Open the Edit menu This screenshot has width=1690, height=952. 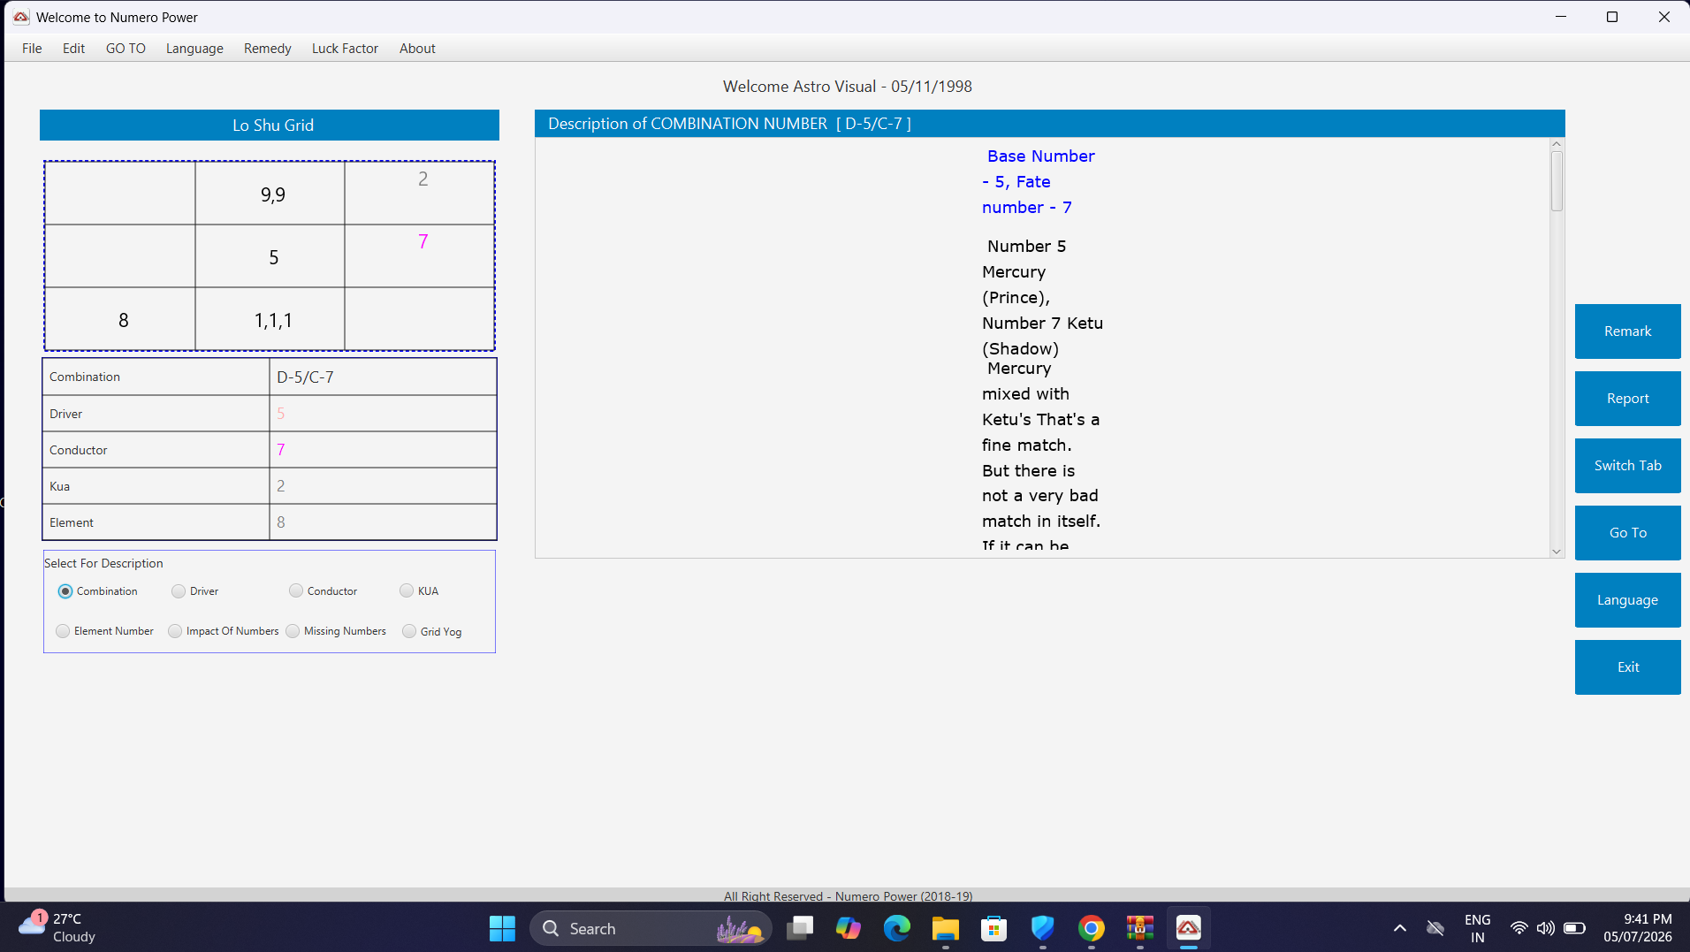(x=73, y=49)
